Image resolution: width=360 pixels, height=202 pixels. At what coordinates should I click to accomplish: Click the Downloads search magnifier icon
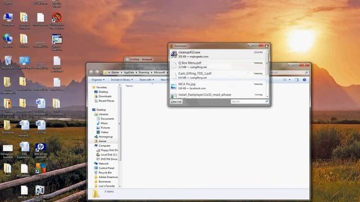pos(267,101)
